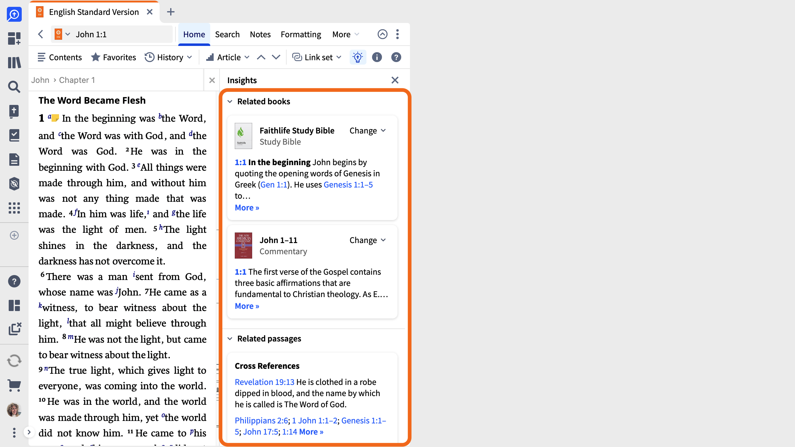Open Article navigation dropdown
The width and height of the screenshot is (795, 447).
click(228, 57)
